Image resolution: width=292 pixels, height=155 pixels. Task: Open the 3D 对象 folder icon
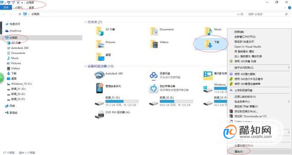(x=100, y=31)
